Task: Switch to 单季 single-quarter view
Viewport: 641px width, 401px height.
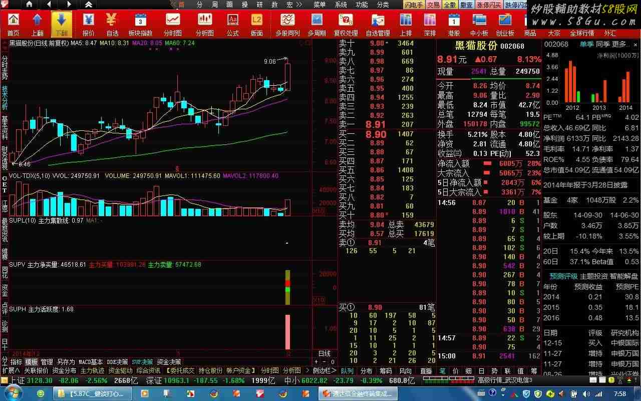Action: [587, 44]
